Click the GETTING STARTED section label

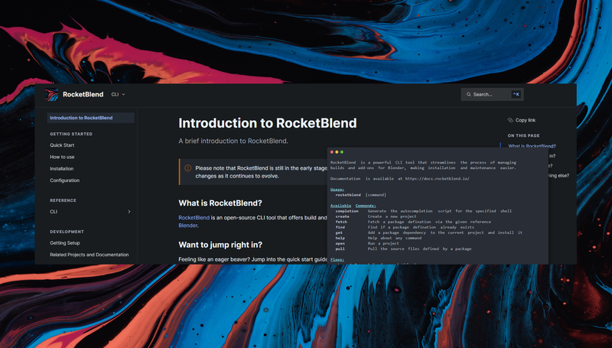pyautogui.click(x=71, y=134)
